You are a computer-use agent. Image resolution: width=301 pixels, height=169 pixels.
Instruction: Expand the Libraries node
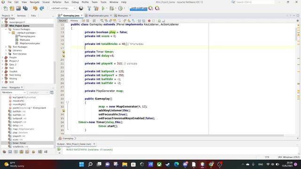(x=6, y=50)
